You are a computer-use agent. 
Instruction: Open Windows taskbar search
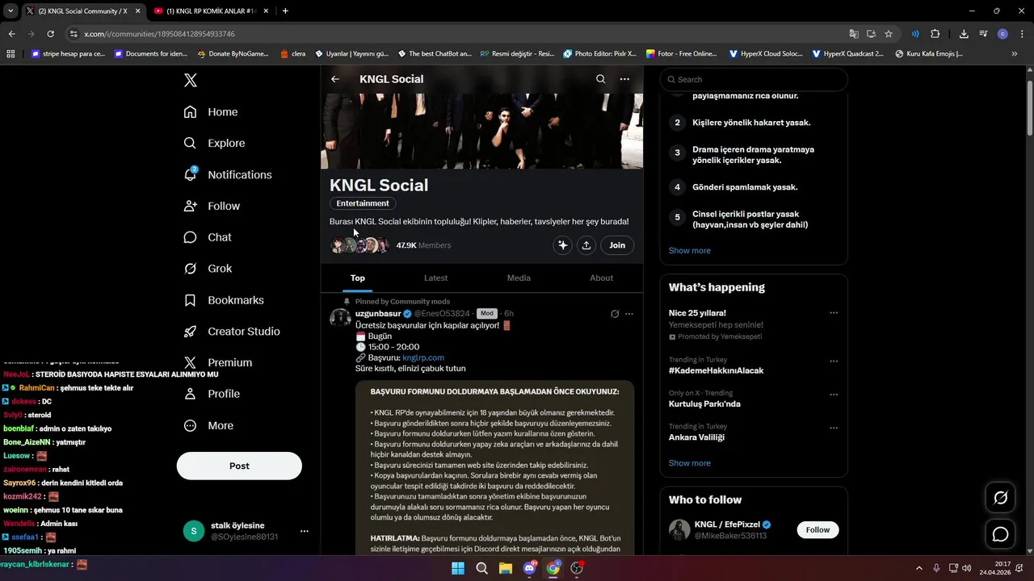[x=481, y=568]
